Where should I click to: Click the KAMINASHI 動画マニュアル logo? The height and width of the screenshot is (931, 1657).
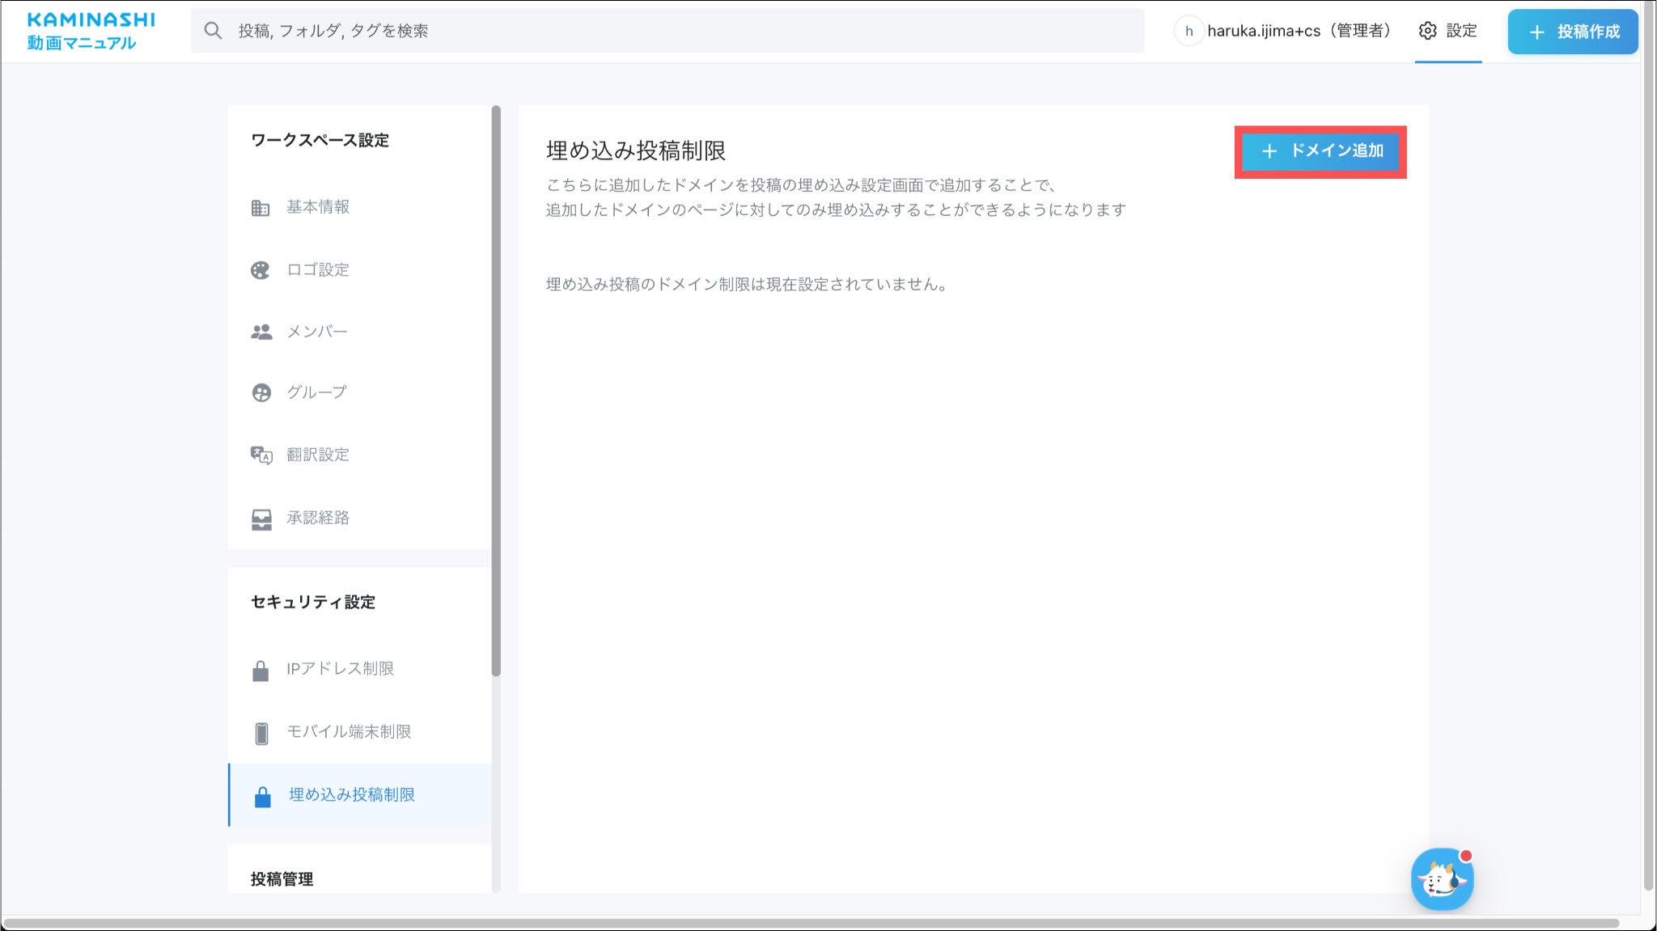pos(91,31)
